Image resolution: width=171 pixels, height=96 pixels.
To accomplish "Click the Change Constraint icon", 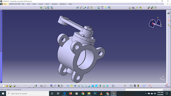I will click(x=106, y=8).
